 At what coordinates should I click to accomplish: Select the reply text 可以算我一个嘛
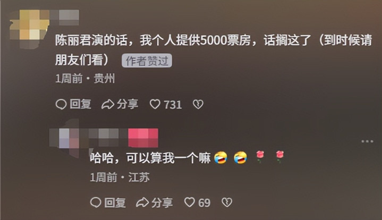pos(168,158)
